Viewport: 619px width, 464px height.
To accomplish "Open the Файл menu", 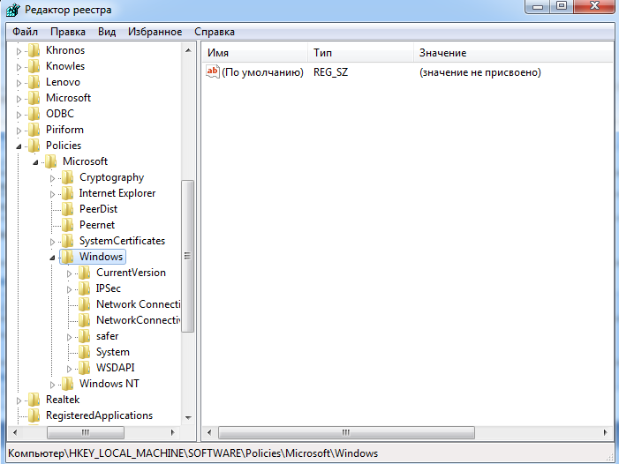I will click(x=25, y=32).
